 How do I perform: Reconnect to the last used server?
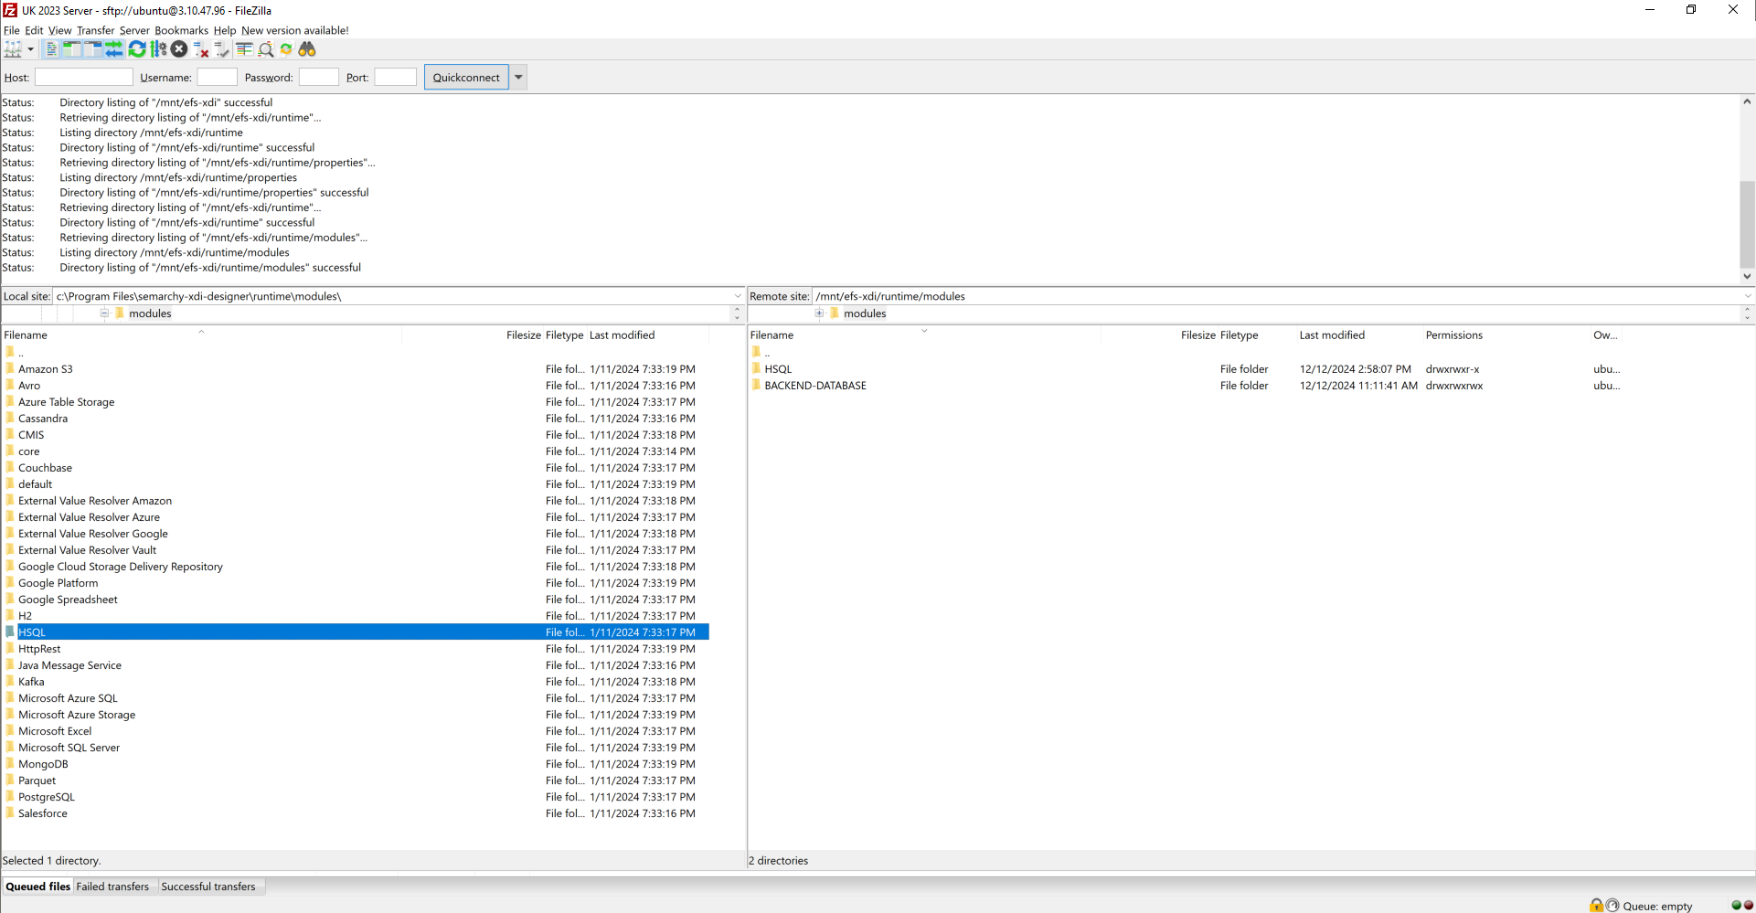222,49
